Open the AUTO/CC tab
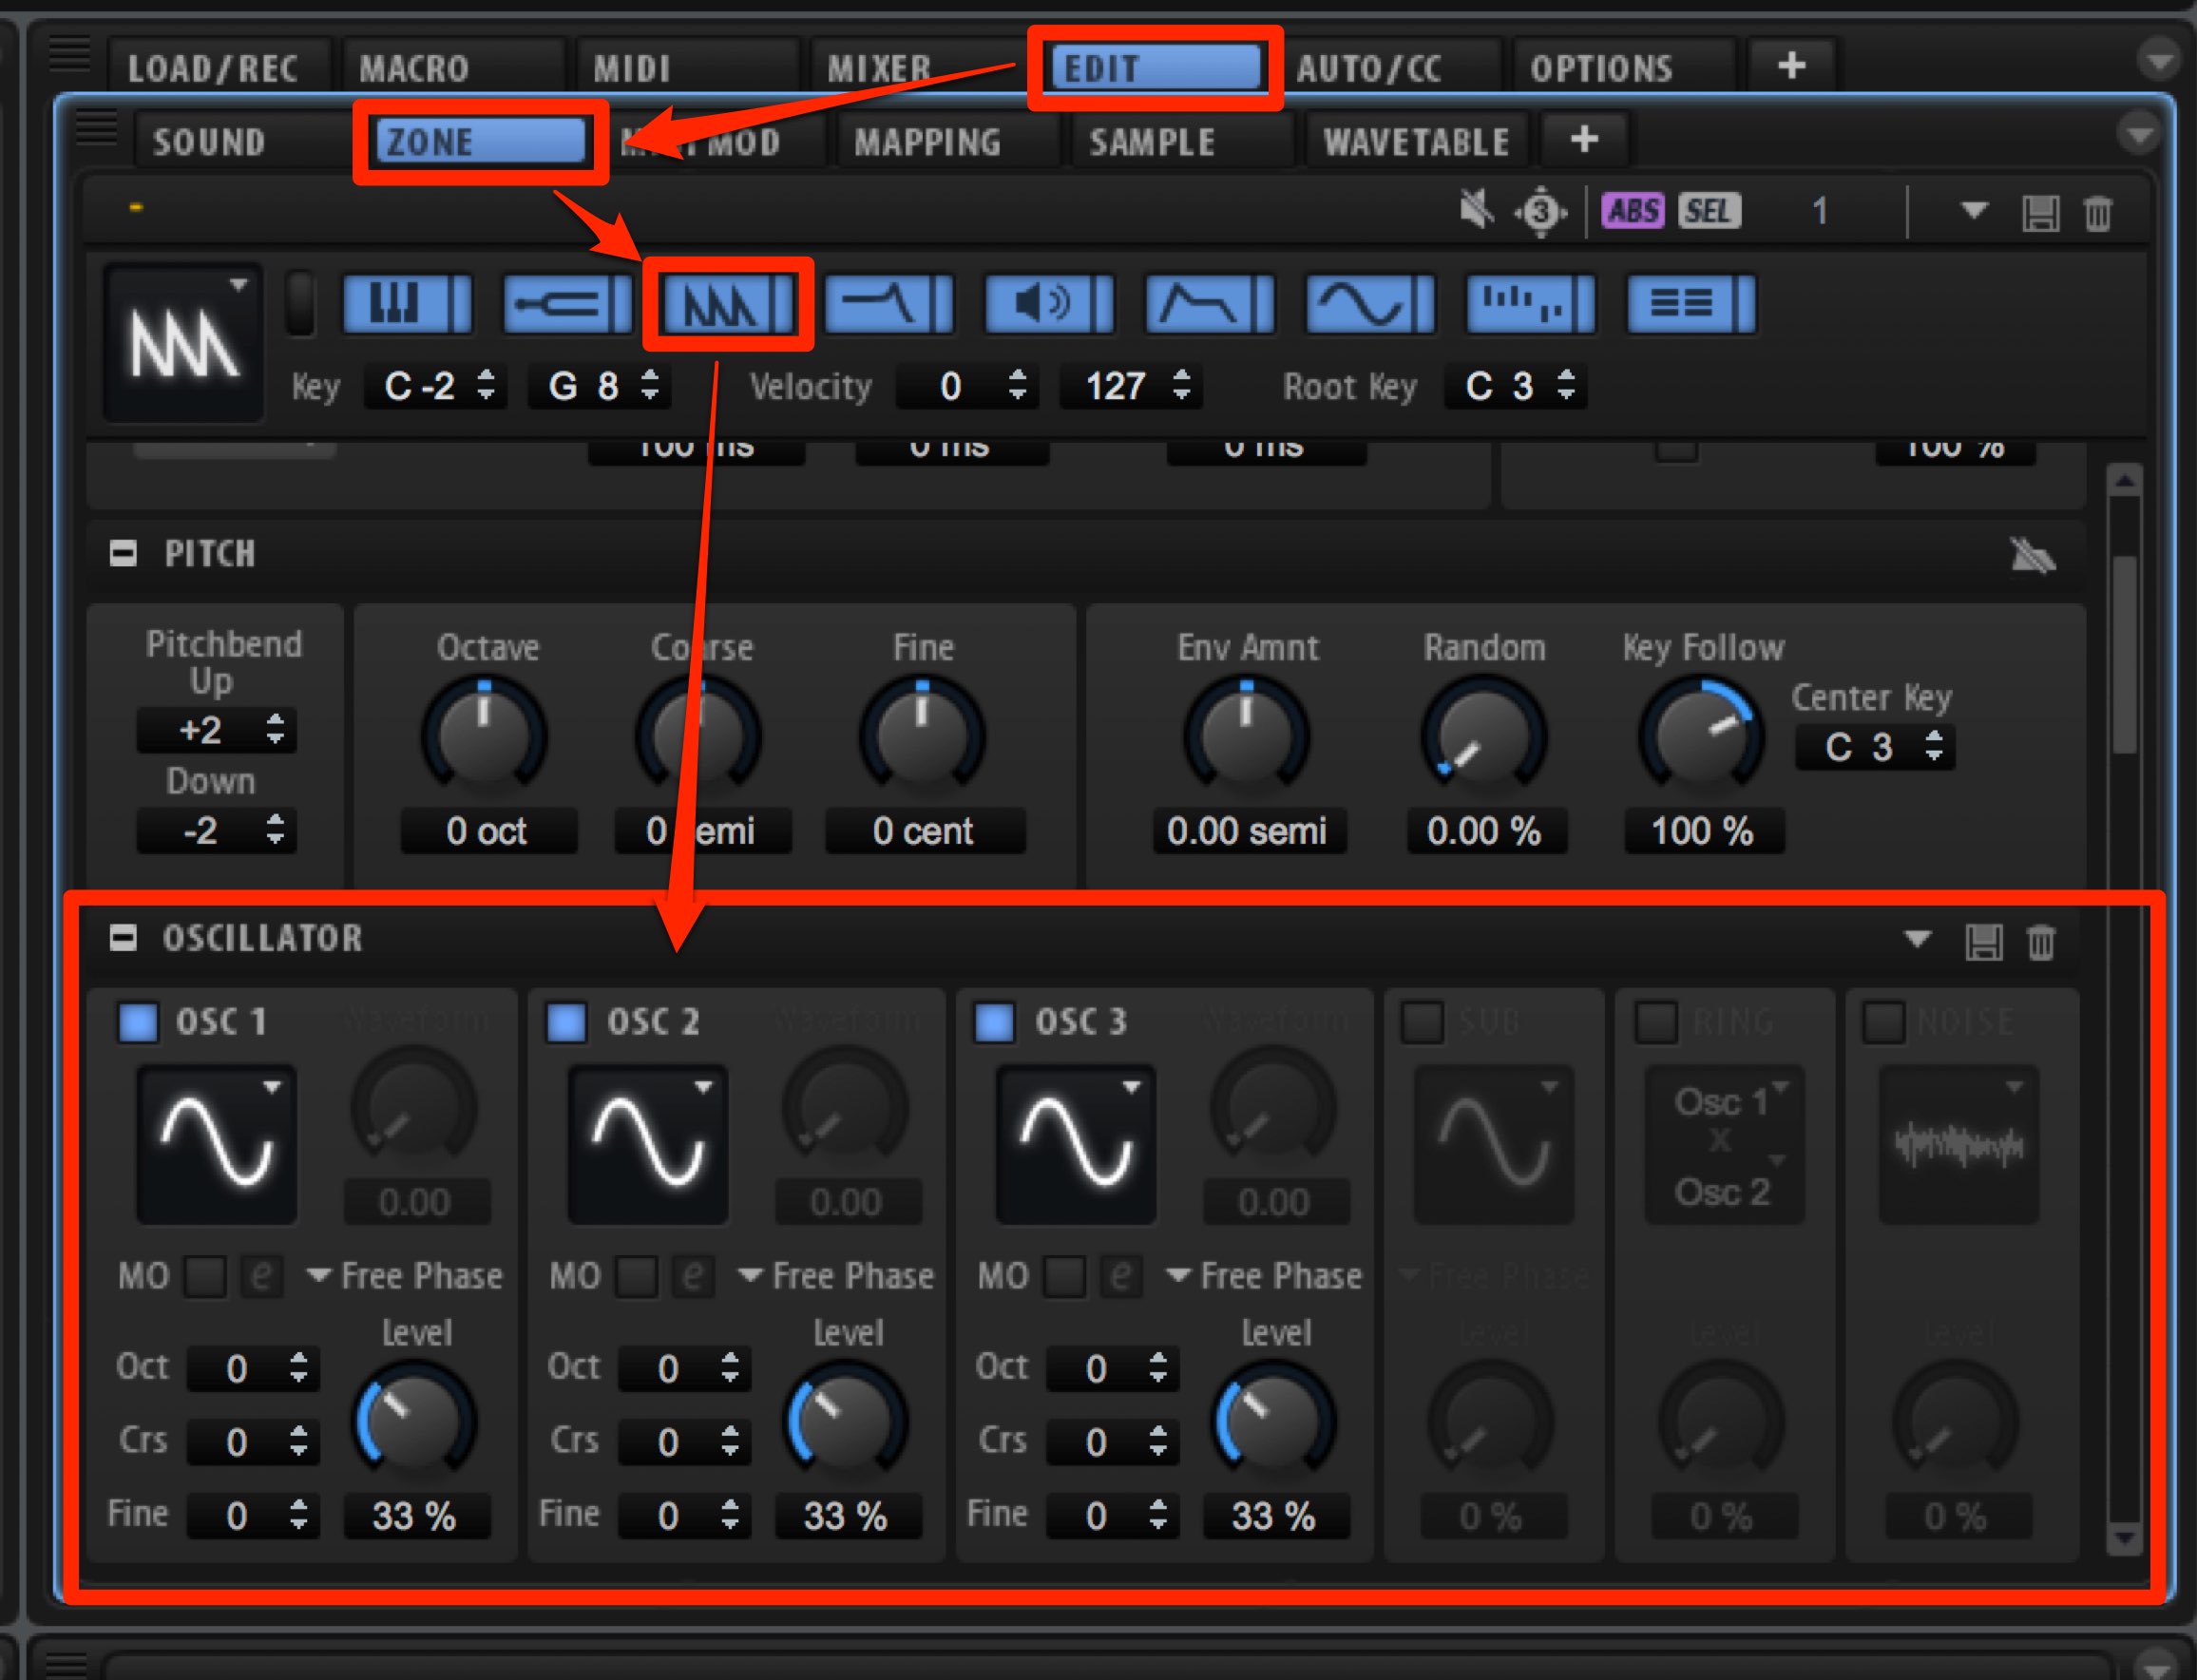This screenshot has width=2197, height=1680. (1392, 67)
